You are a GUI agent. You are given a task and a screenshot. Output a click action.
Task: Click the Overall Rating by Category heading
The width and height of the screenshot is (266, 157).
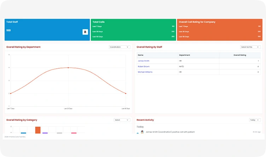coord(22,120)
